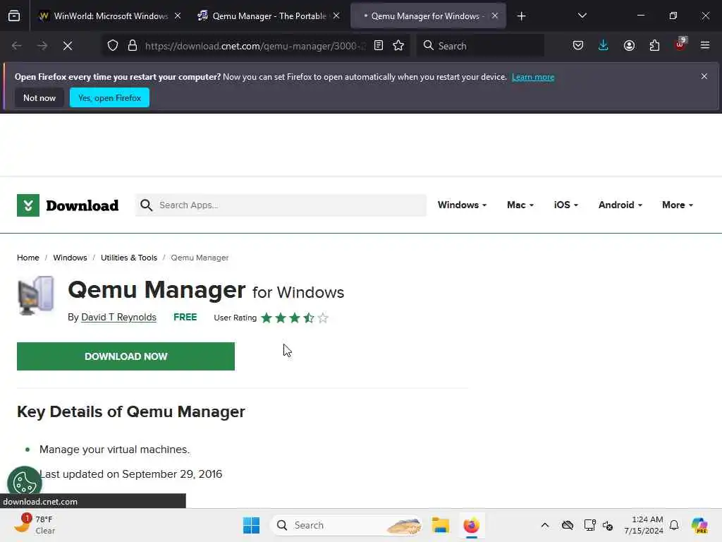Open OneDrive cloud tray icon
Viewport: 722px width, 542px height.
(x=568, y=525)
